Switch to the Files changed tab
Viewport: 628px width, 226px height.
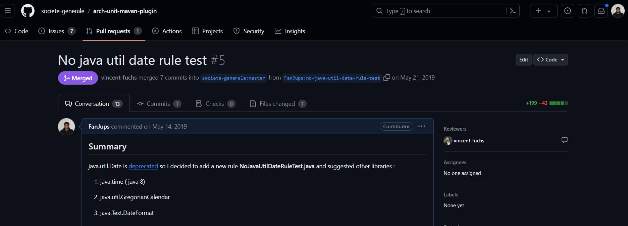(x=277, y=104)
